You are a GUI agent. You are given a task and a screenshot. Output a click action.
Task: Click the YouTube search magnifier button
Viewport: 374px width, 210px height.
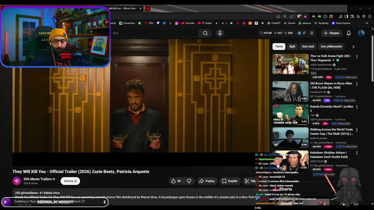[205, 33]
